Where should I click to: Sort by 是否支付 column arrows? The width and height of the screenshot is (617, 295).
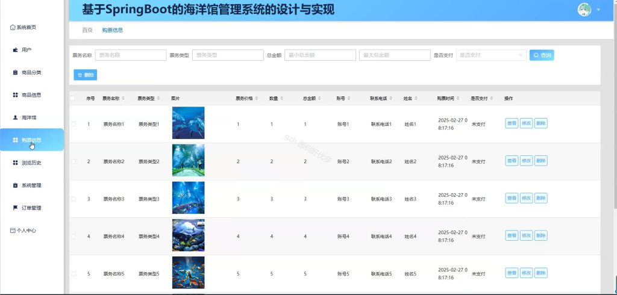click(x=492, y=98)
